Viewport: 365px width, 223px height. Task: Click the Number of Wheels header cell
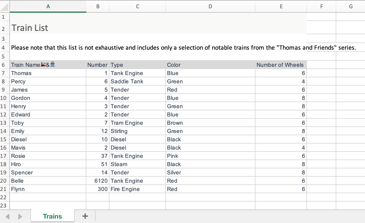click(x=280, y=65)
